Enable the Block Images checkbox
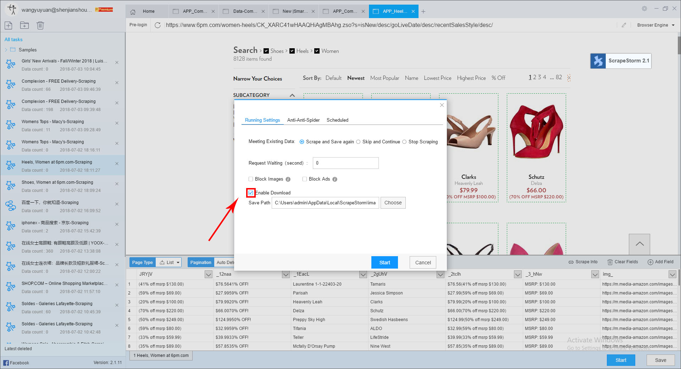The image size is (681, 369). 251,179
